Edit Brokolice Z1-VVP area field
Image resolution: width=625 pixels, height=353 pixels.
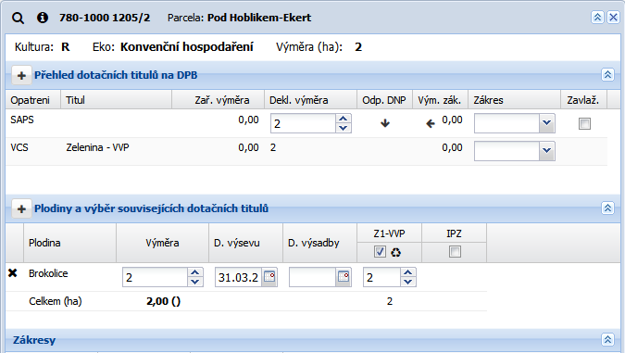click(x=381, y=277)
